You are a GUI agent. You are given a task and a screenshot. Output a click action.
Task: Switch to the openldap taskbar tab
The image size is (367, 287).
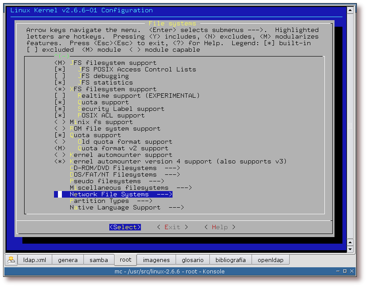[x=271, y=259]
